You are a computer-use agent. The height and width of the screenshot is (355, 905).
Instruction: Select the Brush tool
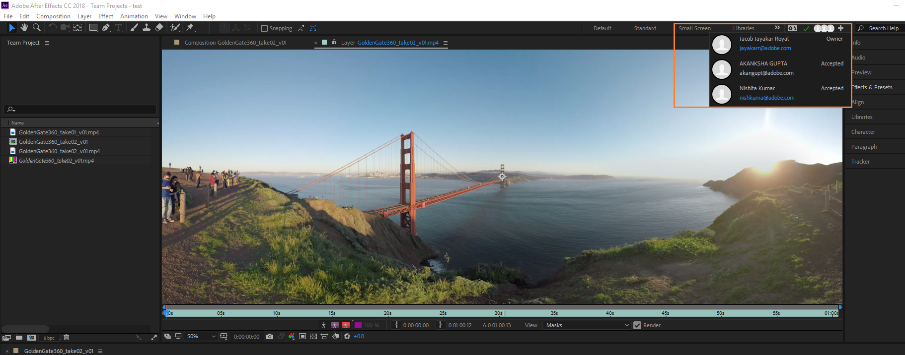(x=134, y=28)
